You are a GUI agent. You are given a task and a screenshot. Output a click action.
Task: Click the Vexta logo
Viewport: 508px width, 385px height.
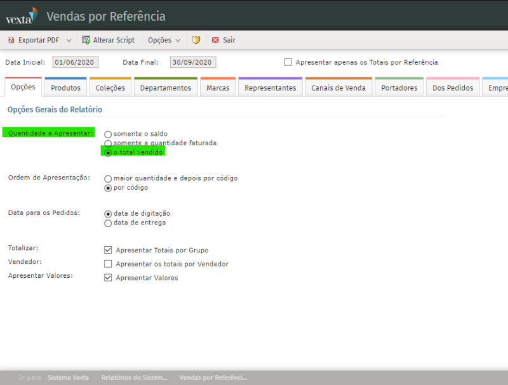[x=21, y=15]
